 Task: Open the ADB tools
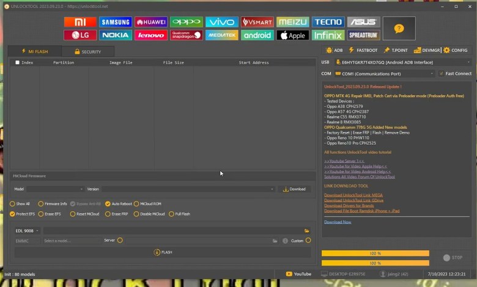(334, 51)
